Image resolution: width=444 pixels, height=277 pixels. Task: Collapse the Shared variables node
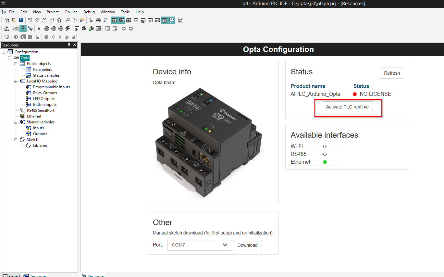point(16,122)
